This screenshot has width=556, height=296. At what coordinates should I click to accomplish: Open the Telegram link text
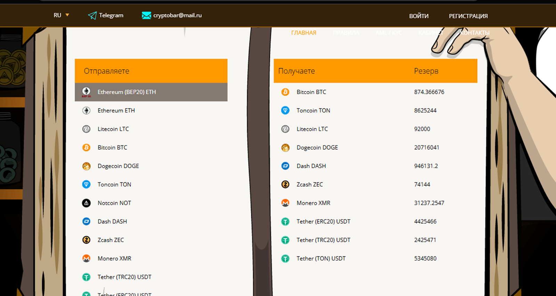click(x=111, y=15)
